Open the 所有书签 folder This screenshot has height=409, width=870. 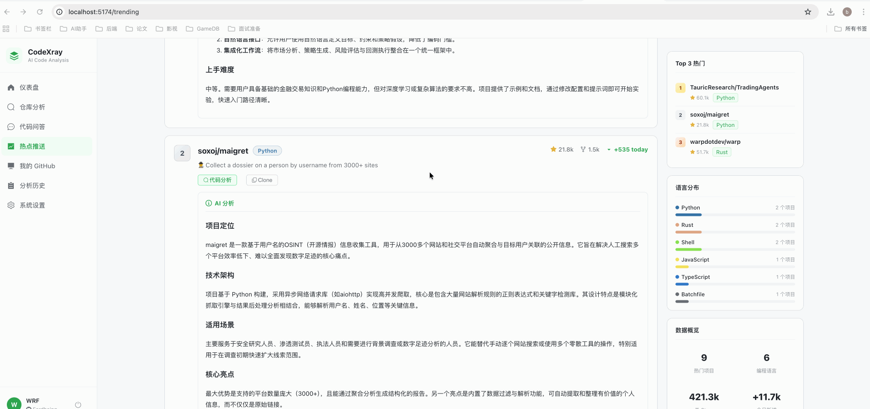coord(851,29)
